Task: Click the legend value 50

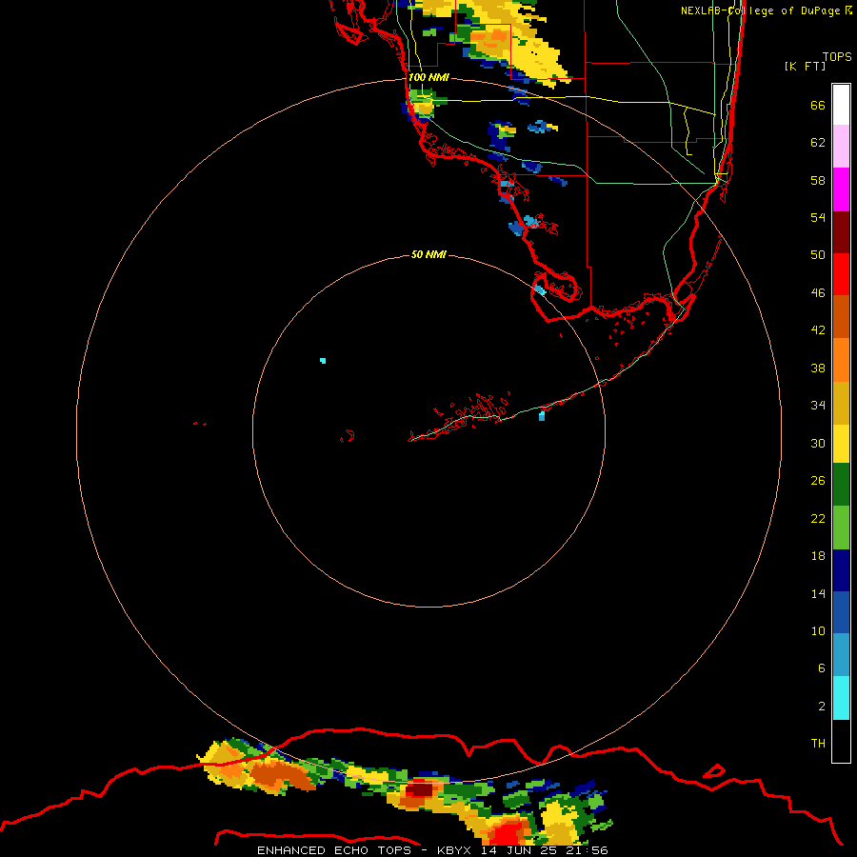Action: (818, 255)
